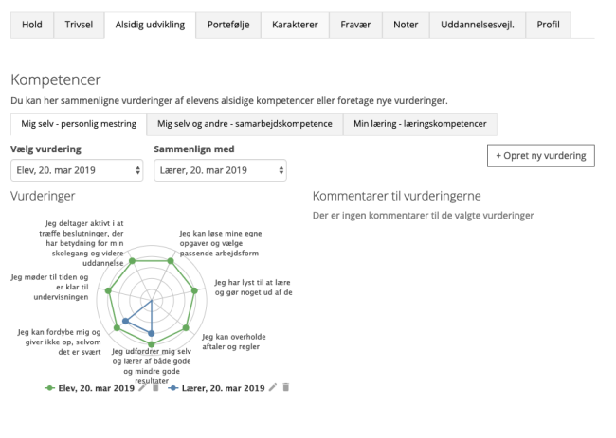Image resolution: width=616 pixels, height=438 pixels.
Task: Click the + Opret ny vurdering button
Action: point(541,156)
